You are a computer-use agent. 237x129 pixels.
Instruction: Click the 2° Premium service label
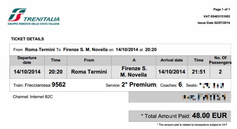pos(139,85)
